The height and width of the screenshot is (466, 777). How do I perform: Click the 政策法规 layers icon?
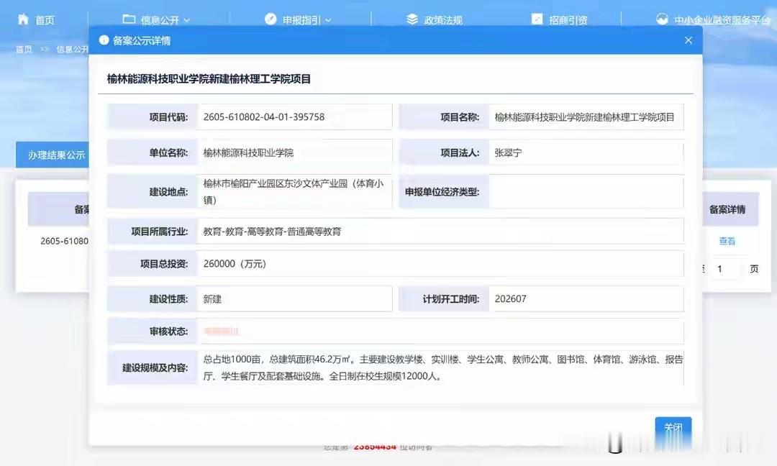tap(412, 19)
